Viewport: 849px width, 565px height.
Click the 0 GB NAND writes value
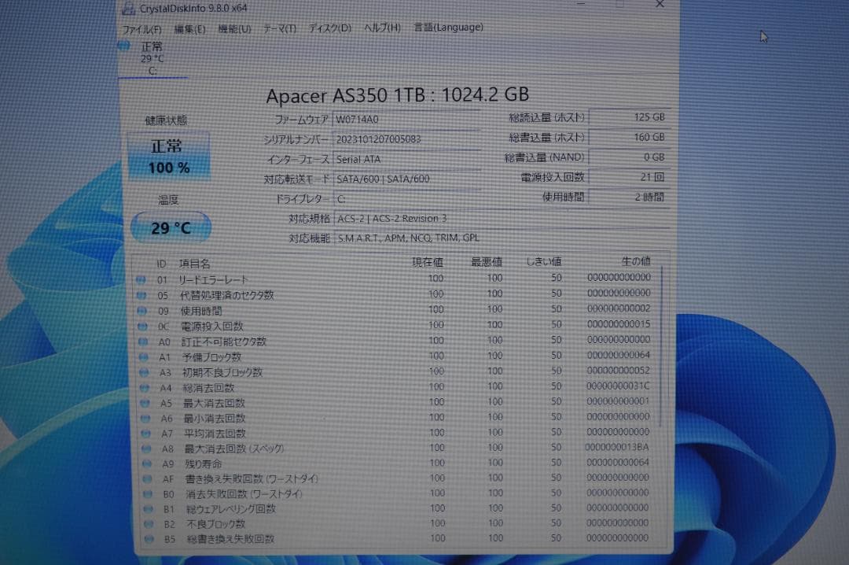point(629,157)
